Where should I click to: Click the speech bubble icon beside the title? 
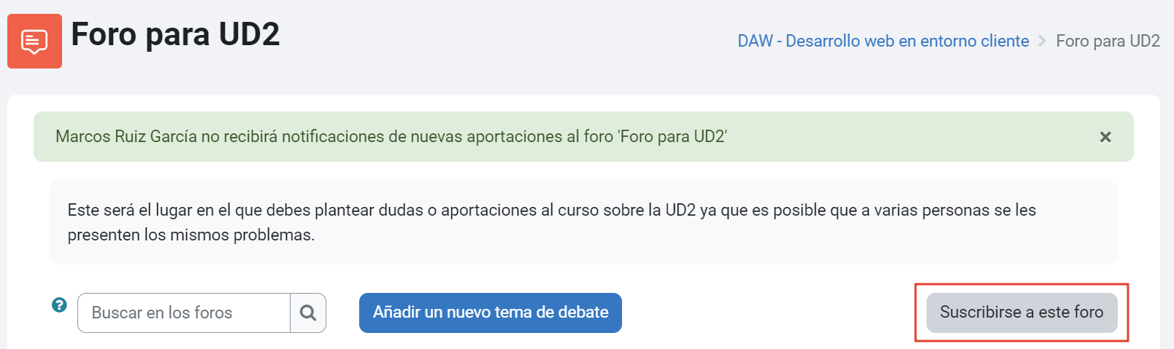click(x=34, y=42)
